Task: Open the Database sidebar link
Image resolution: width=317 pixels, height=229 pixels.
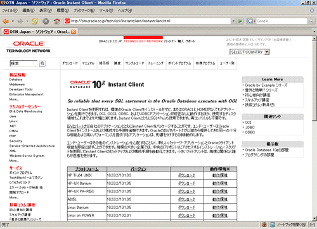Action: [x=16, y=80]
